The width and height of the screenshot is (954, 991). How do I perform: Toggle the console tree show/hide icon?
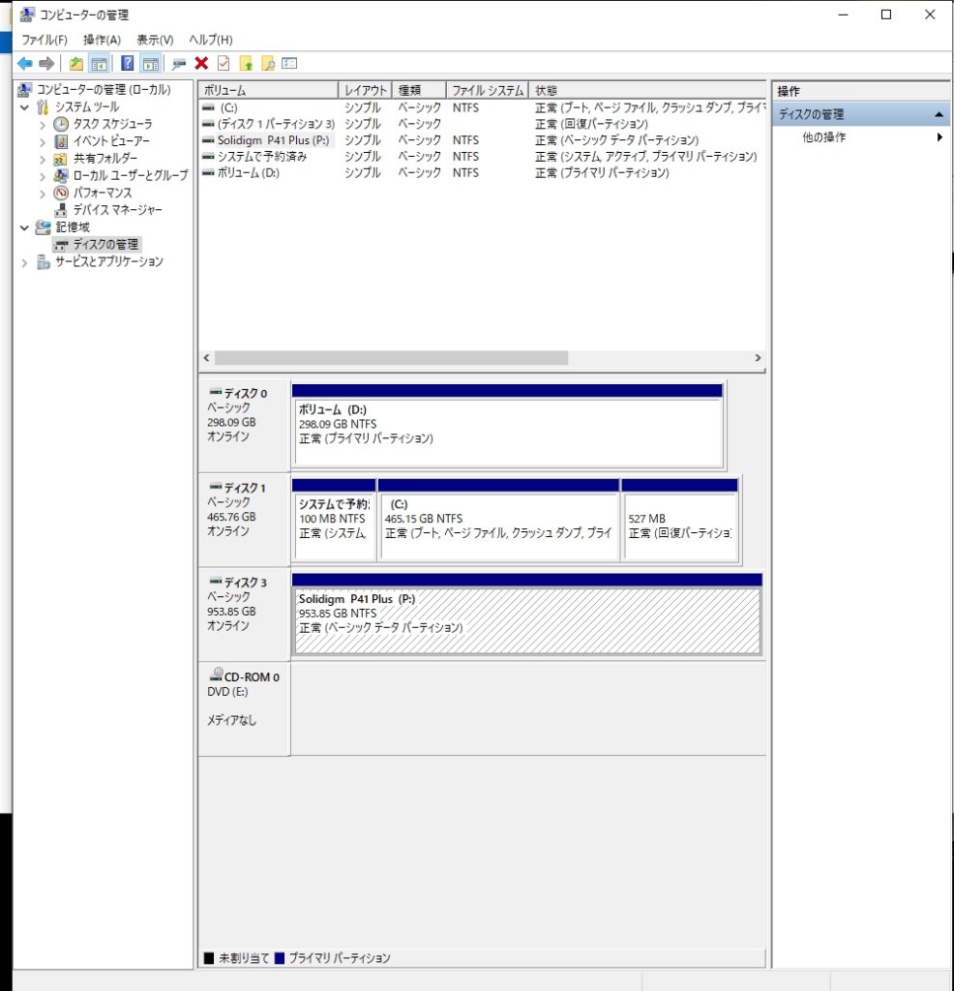[98, 64]
